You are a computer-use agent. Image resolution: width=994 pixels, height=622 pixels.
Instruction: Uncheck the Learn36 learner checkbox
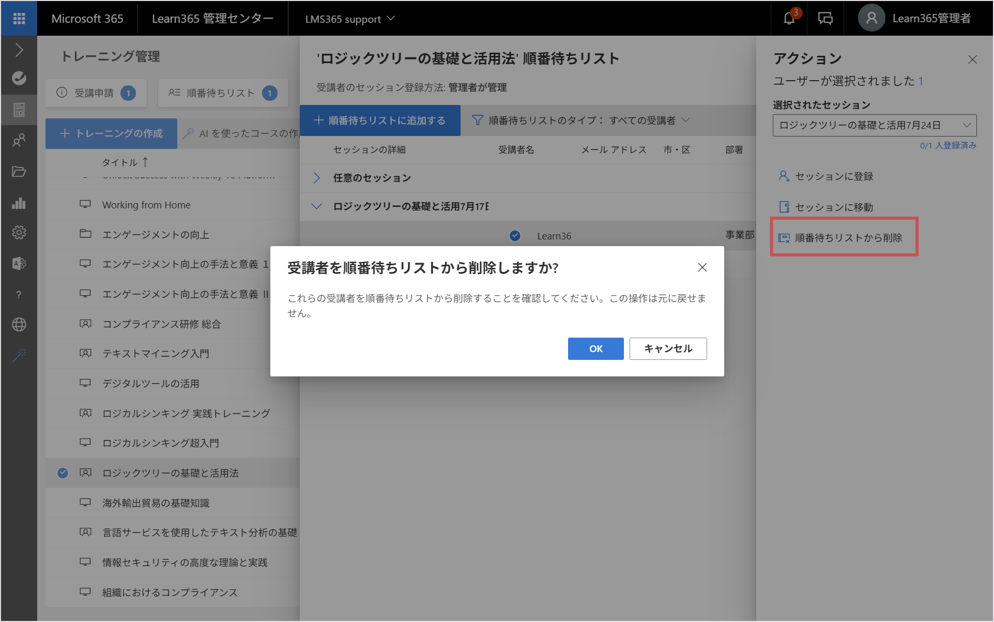coord(515,236)
